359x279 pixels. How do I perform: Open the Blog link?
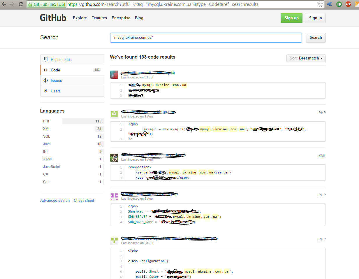(139, 18)
